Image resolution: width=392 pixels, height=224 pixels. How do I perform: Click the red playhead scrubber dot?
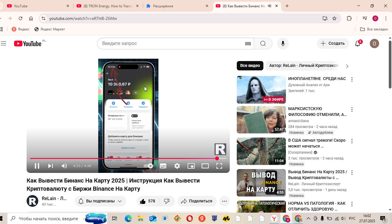tap(217, 158)
